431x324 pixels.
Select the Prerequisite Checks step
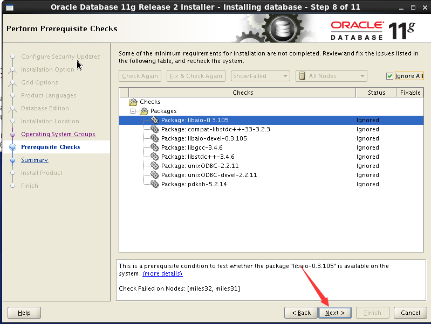point(51,147)
